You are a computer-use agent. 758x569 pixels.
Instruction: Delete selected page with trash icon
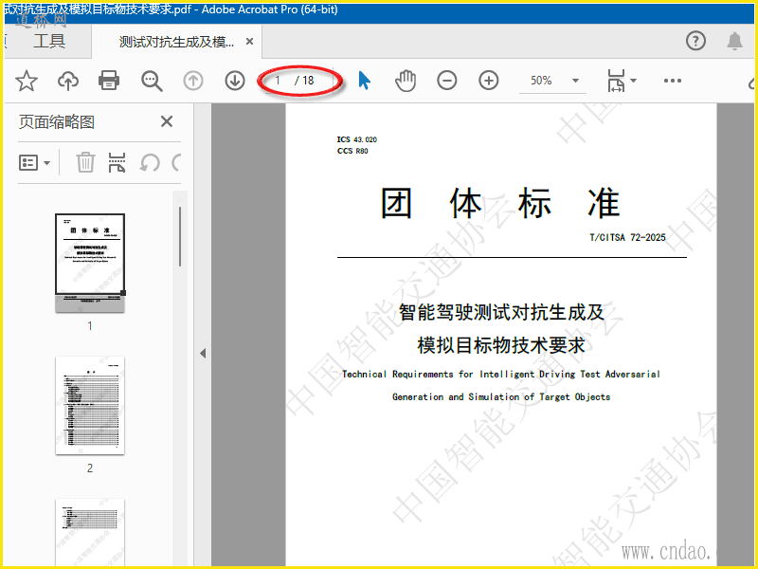coord(85,162)
